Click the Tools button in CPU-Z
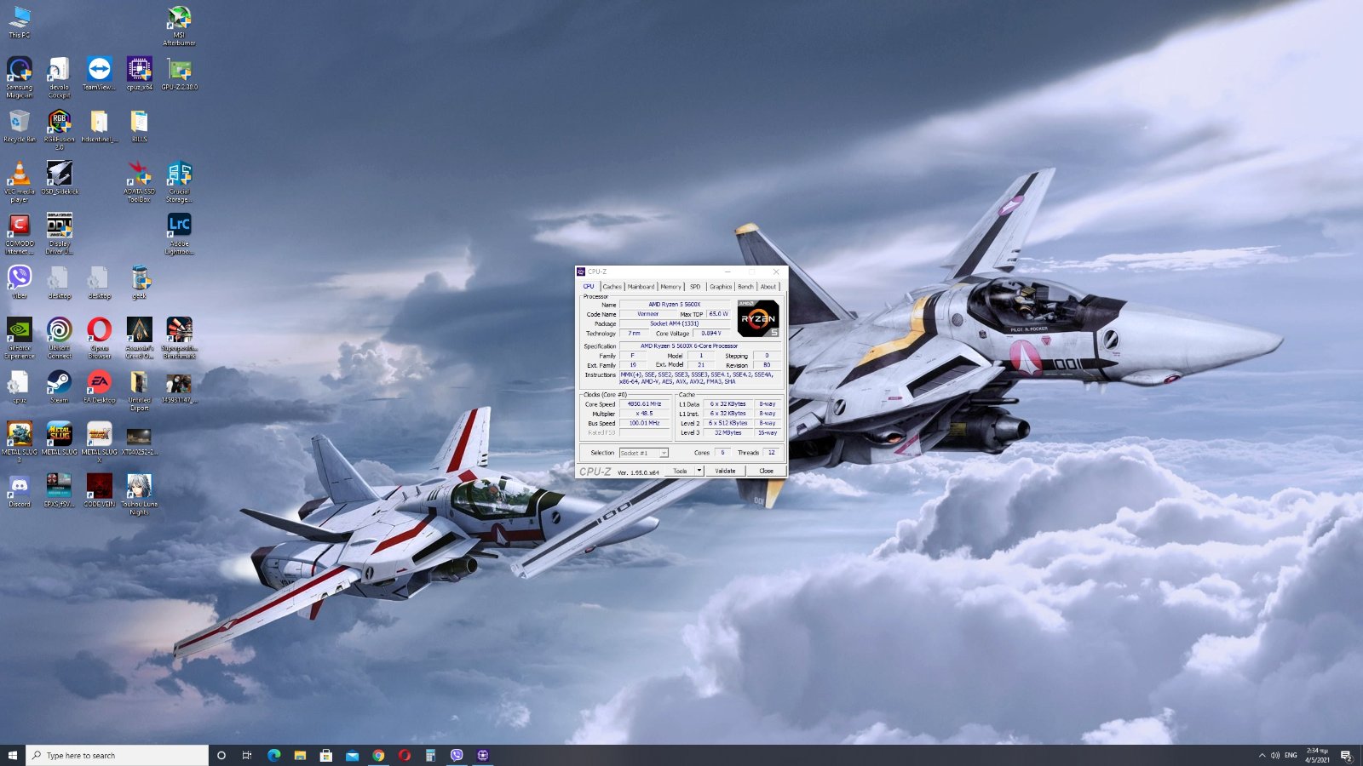The width and height of the screenshot is (1363, 766). click(x=680, y=471)
